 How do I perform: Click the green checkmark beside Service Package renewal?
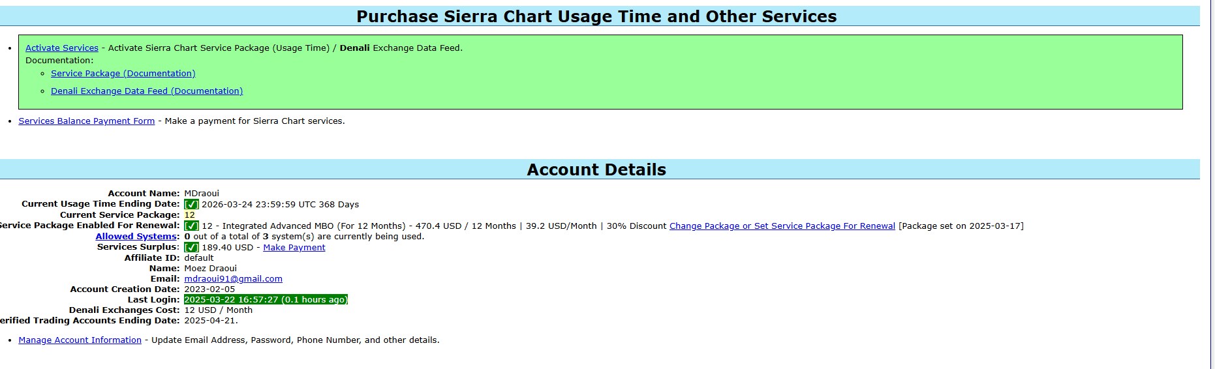point(191,226)
